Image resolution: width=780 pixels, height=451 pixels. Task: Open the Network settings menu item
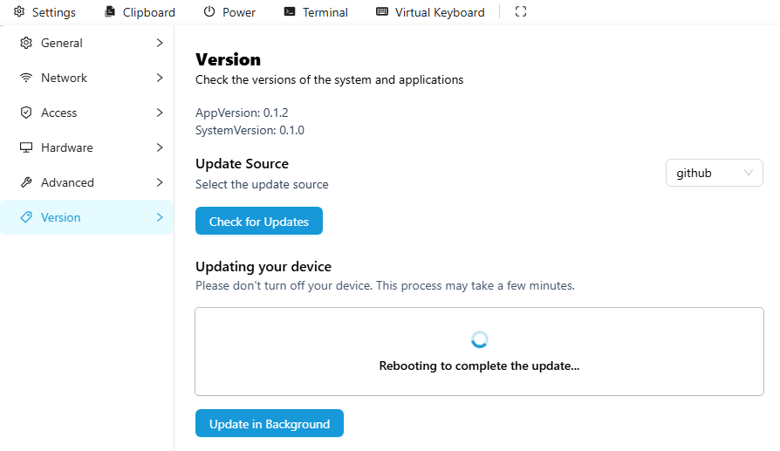(65, 78)
